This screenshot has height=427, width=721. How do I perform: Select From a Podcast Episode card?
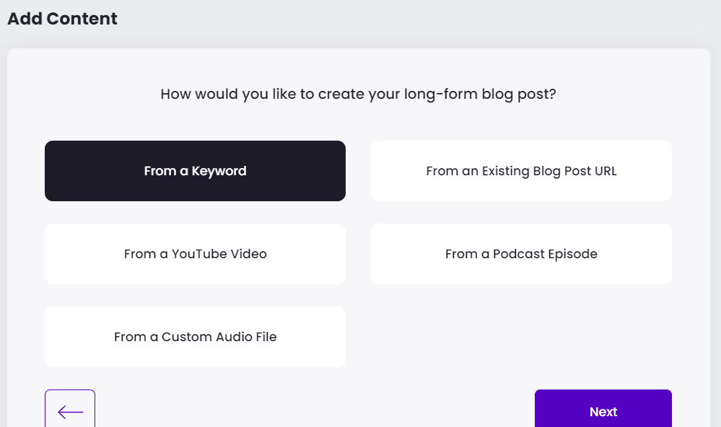click(521, 254)
